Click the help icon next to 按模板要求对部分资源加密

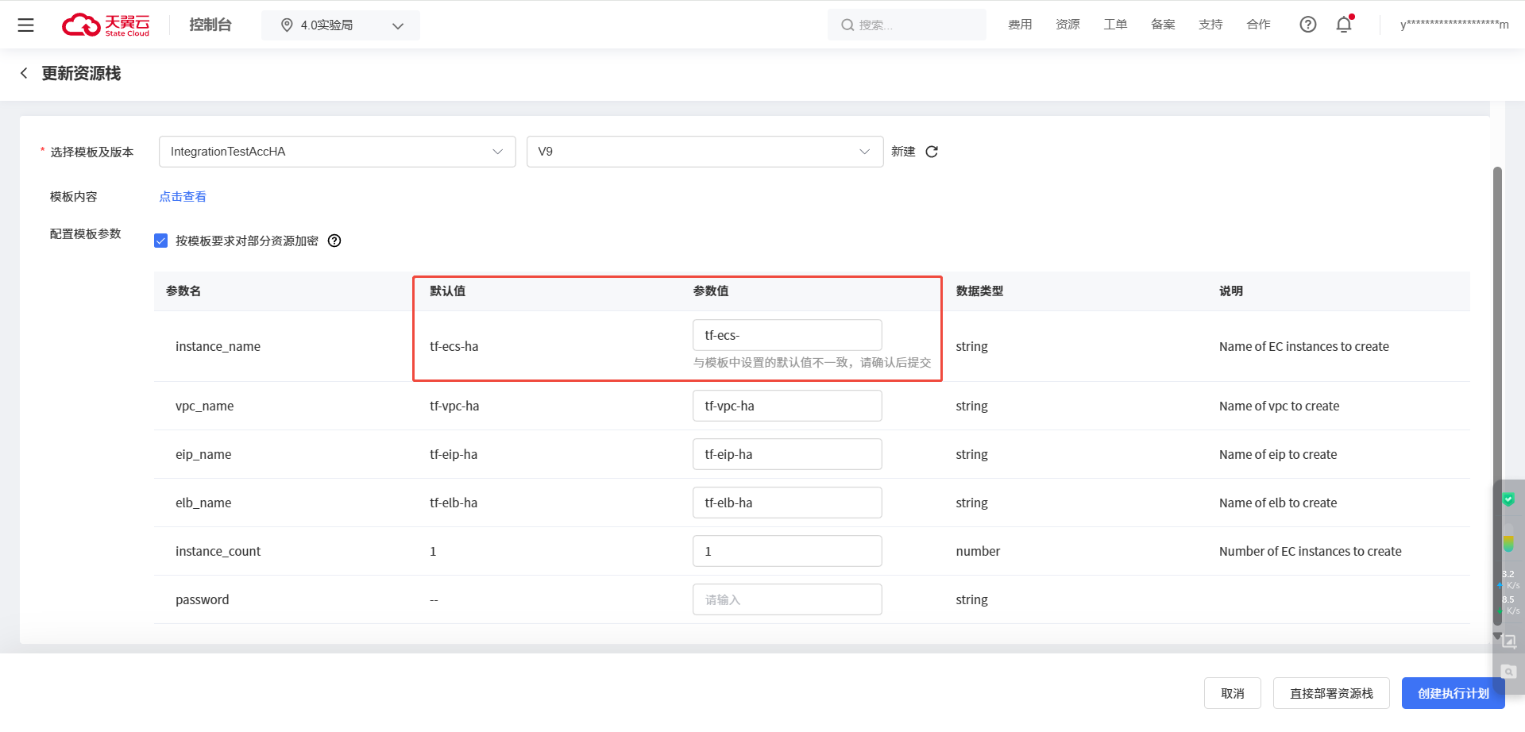pos(334,241)
